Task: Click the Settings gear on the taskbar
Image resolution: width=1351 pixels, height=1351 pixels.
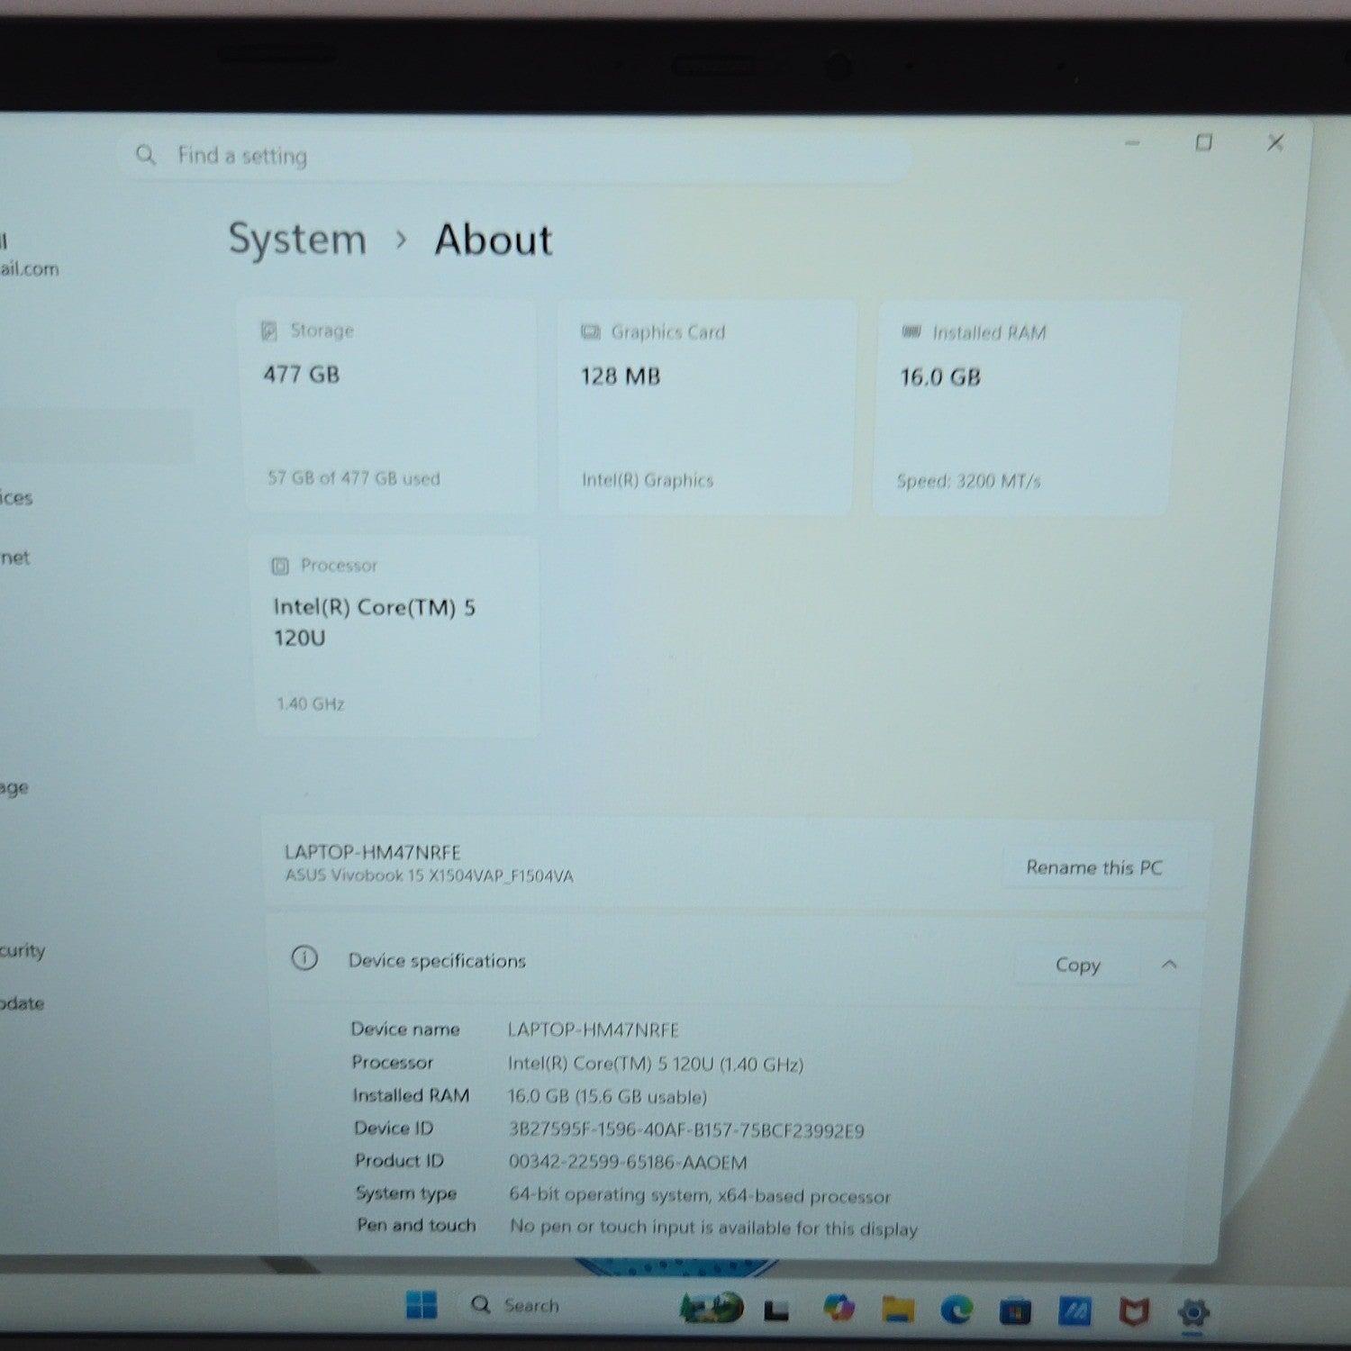Action: pos(1193,1312)
